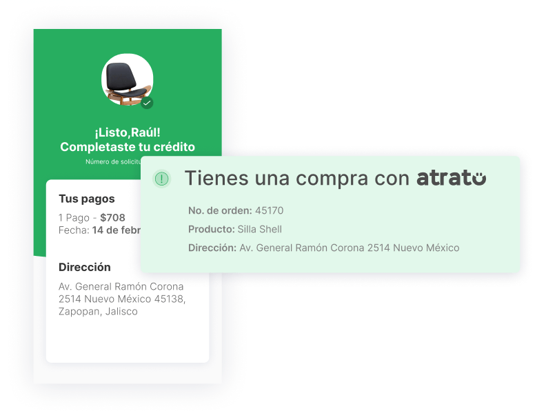Click "Av. General Ramón Corona" in the white card

[121, 286]
